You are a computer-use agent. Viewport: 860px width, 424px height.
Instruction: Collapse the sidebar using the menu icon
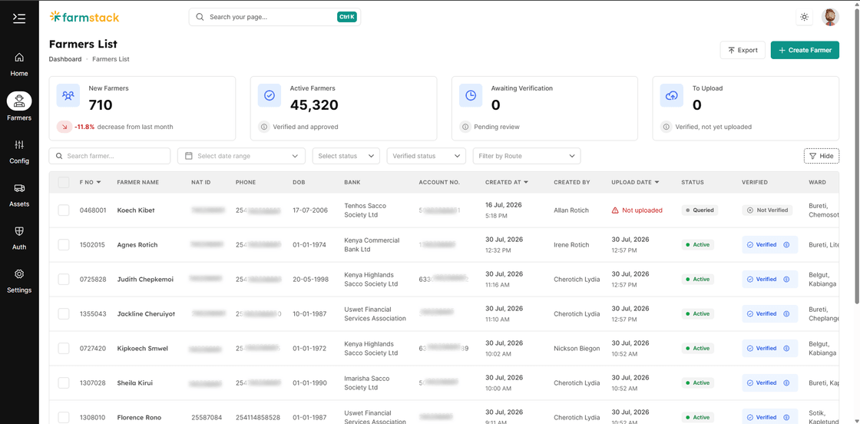coord(19,18)
